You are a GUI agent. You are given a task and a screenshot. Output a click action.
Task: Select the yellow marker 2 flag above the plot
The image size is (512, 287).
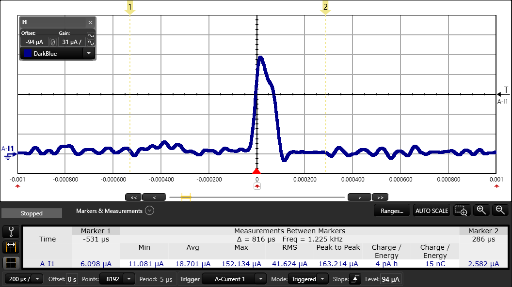click(x=325, y=7)
